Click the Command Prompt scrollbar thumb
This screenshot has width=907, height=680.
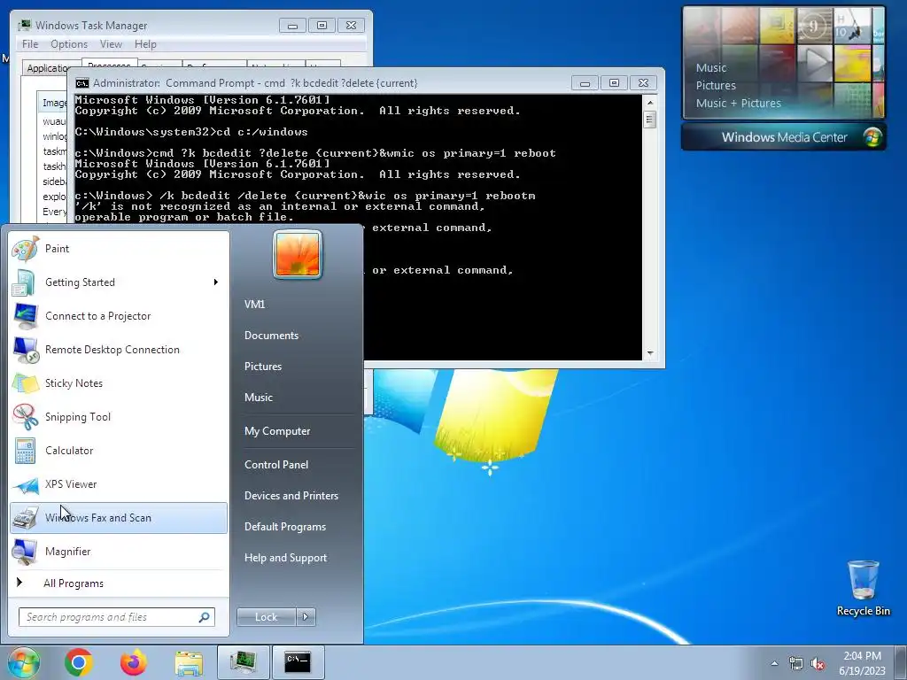(650, 120)
